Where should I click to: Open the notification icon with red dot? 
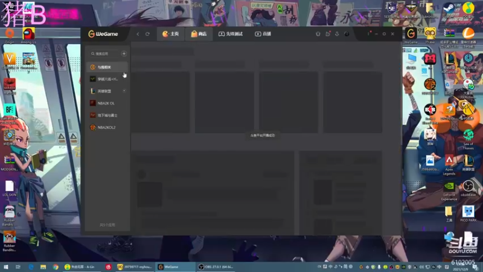328,34
